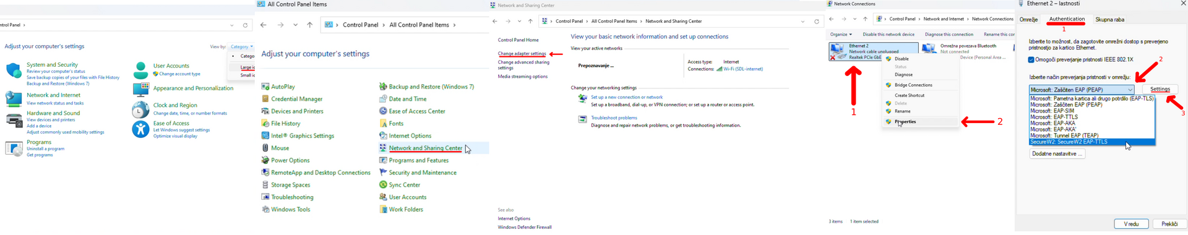Click Set up a new connection or network
The image size is (1188, 235).
pos(626,97)
